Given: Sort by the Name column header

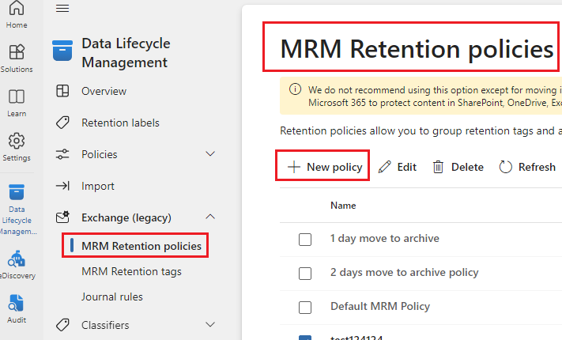Looking at the screenshot, I should pos(343,206).
